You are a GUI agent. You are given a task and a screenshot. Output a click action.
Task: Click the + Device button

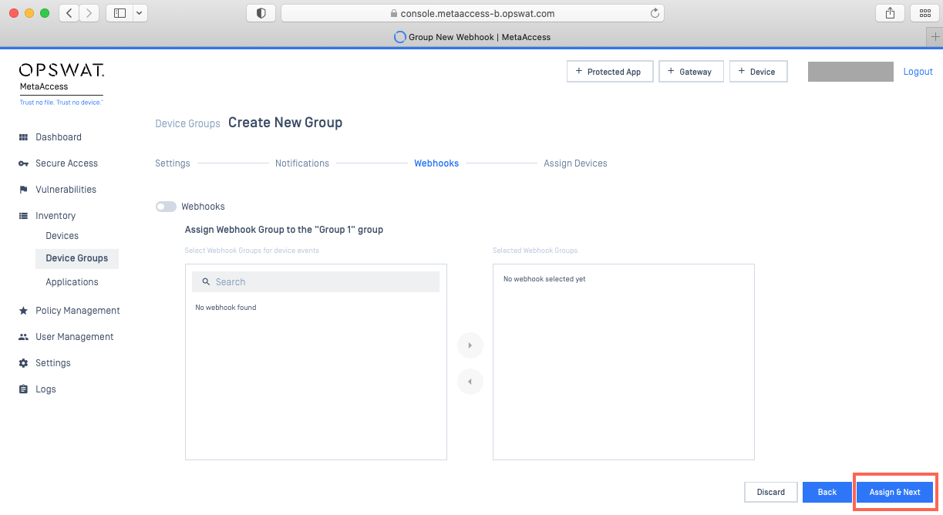[x=758, y=72]
